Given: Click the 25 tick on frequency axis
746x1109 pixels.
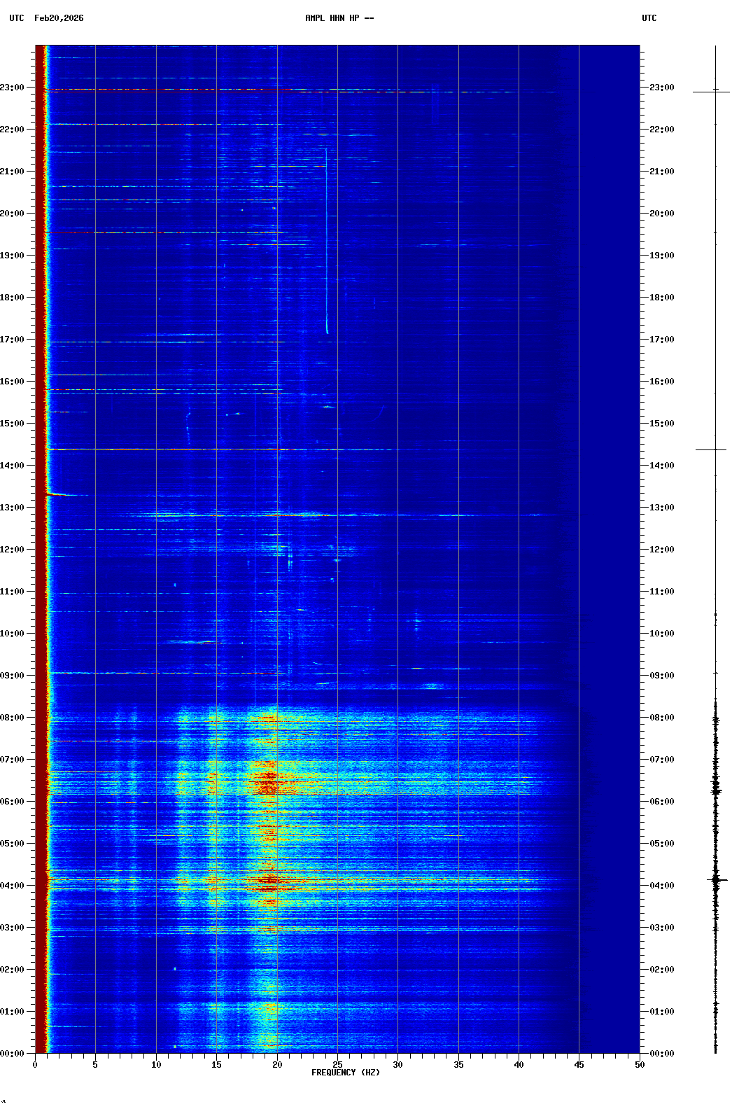Looking at the screenshot, I should [x=337, y=1065].
